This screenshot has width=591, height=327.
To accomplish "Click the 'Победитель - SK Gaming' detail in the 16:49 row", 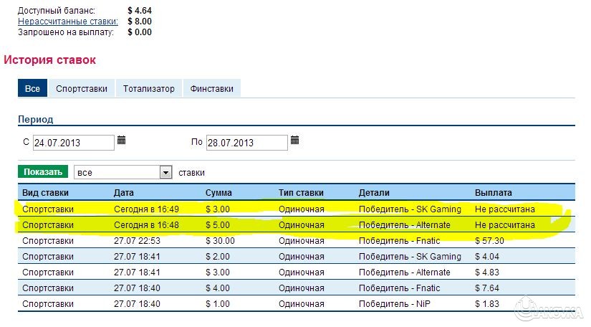I will (x=410, y=209).
